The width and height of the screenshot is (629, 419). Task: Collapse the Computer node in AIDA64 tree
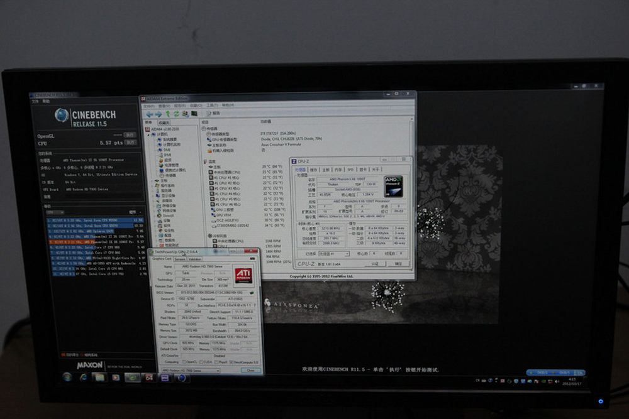pyautogui.click(x=148, y=134)
